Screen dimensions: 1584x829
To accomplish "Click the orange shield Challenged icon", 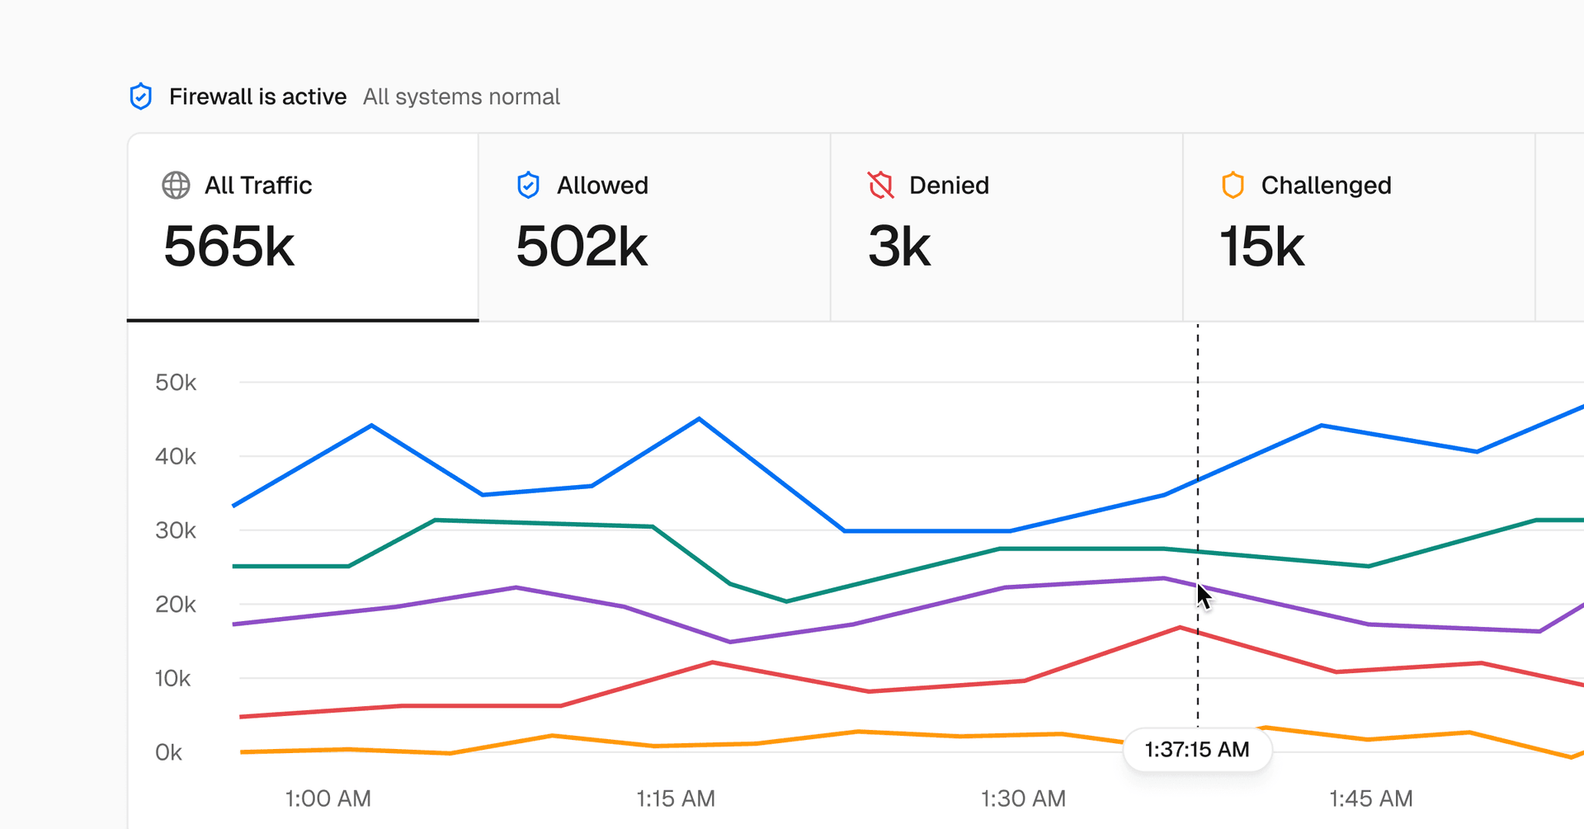I will click(1233, 186).
